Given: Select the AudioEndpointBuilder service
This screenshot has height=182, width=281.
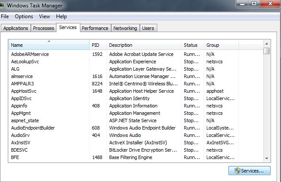Looking at the screenshot, I should 136,128.
